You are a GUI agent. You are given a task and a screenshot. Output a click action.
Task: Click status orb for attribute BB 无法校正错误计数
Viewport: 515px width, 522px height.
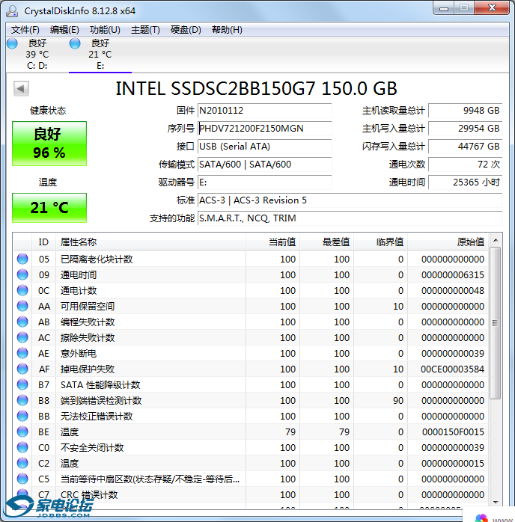tap(22, 416)
